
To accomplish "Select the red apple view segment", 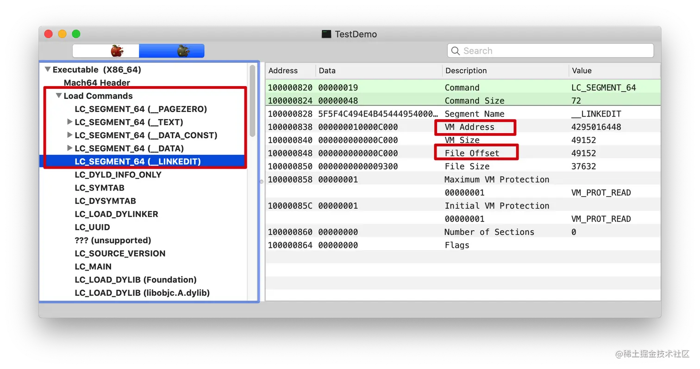I will point(106,51).
